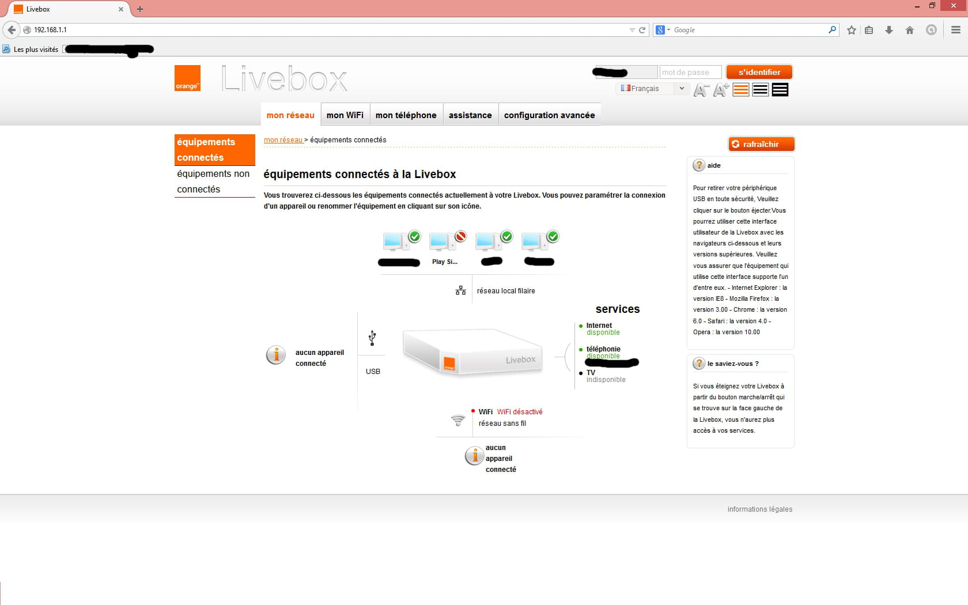The width and height of the screenshot is (968, 605).
Task: Click the WiFi désactivé status text
Action: click(520, 412)
